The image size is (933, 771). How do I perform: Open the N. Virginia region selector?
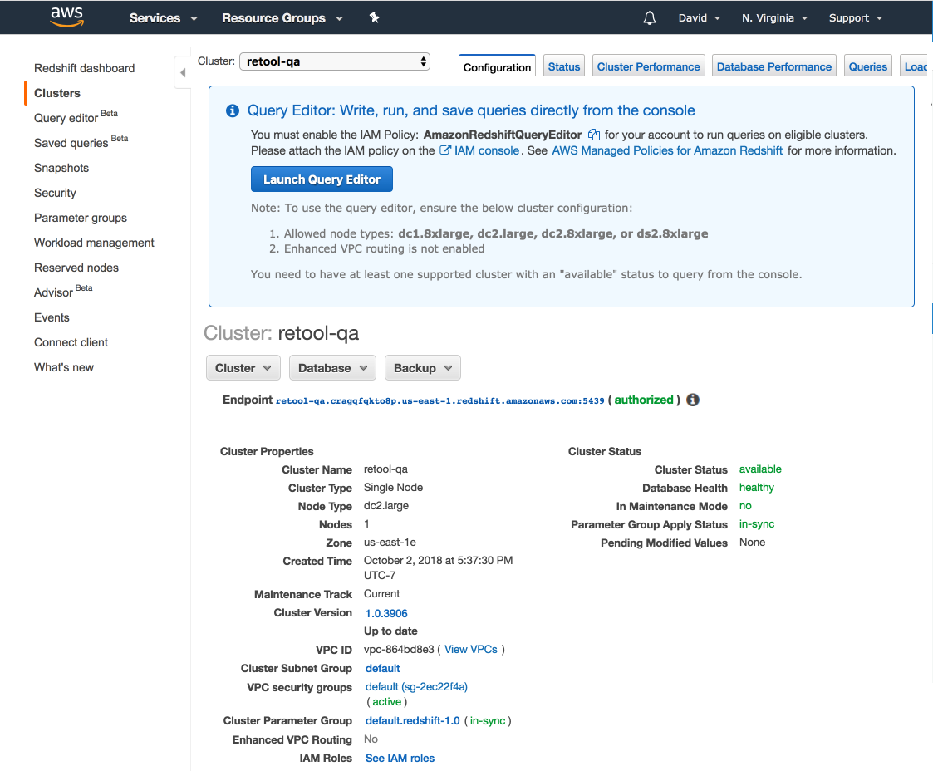point(774,17)
